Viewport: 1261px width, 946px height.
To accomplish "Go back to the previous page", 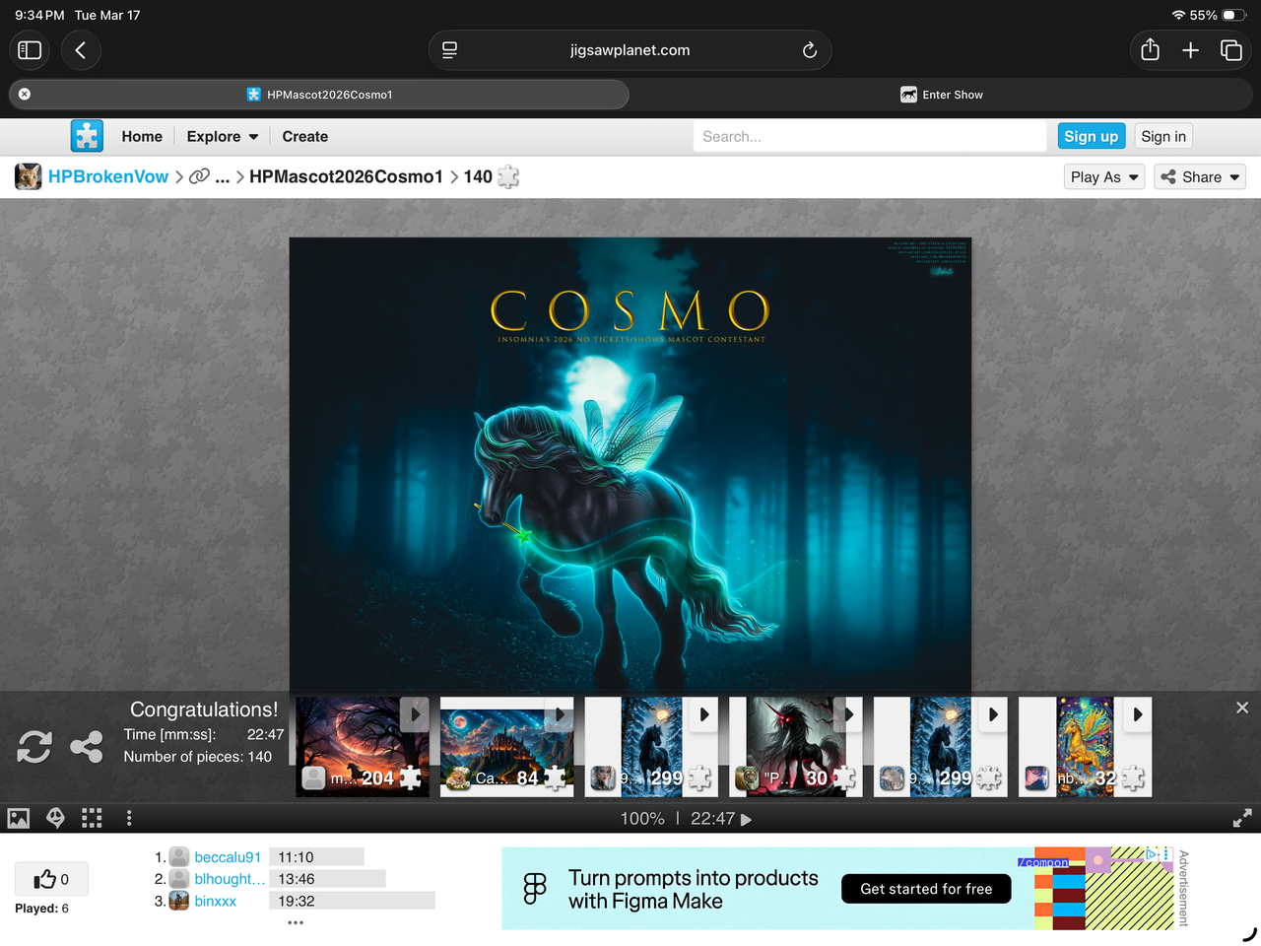I will click(81, 50).
